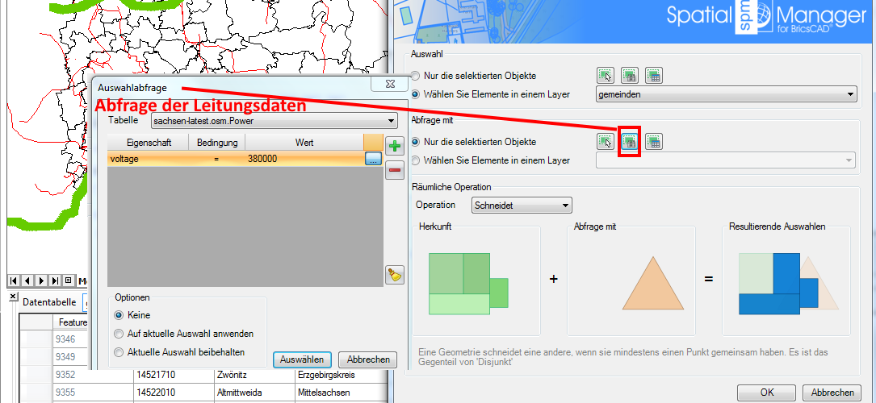Click pick-objects cursor icon in Auswahl section
Image resolution: width=876 pixels, height=403 pixels.
coord(605,76)
